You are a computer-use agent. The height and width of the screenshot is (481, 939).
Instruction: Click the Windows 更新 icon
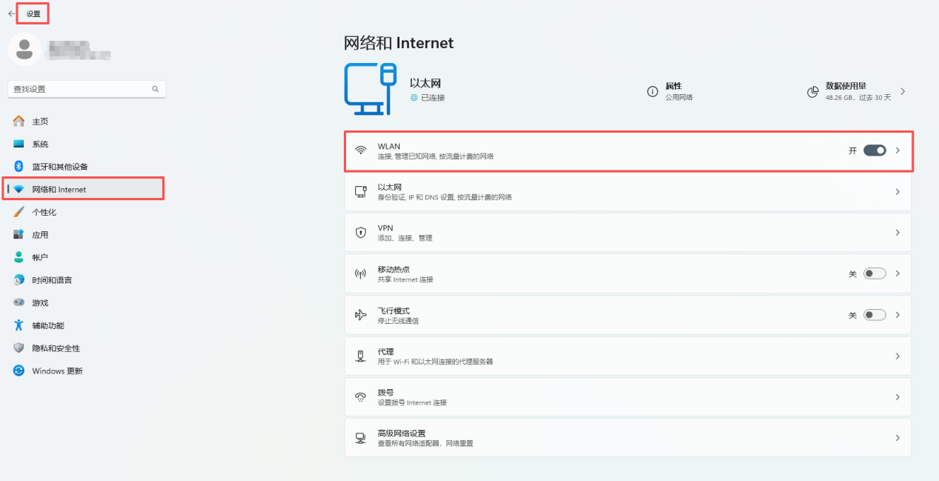pyautogui.click(x=19, y=371)
